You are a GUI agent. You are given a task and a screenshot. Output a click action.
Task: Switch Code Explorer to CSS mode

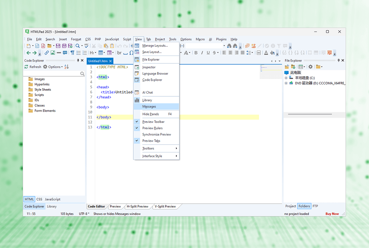(39, 199)
